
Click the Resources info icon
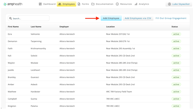point(117,4)
